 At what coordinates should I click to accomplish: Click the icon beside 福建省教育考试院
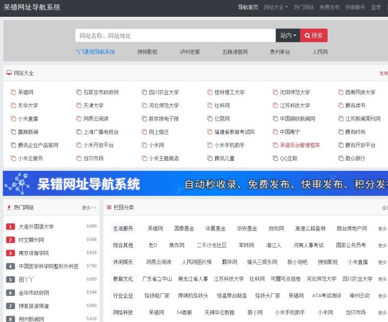click(210, 132)
